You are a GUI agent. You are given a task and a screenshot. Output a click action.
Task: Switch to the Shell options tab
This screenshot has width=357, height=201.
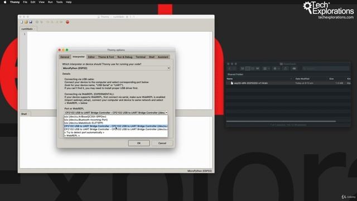(x=152, y=57)
